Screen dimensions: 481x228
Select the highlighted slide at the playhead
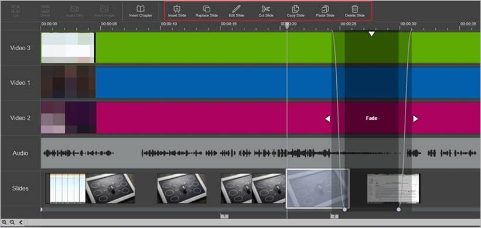[x=318, y=188]
